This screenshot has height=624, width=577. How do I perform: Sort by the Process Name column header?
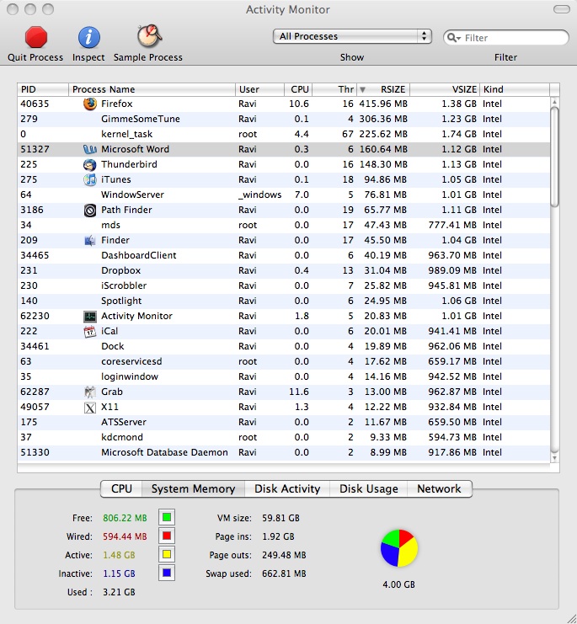[x=152, y=89]
